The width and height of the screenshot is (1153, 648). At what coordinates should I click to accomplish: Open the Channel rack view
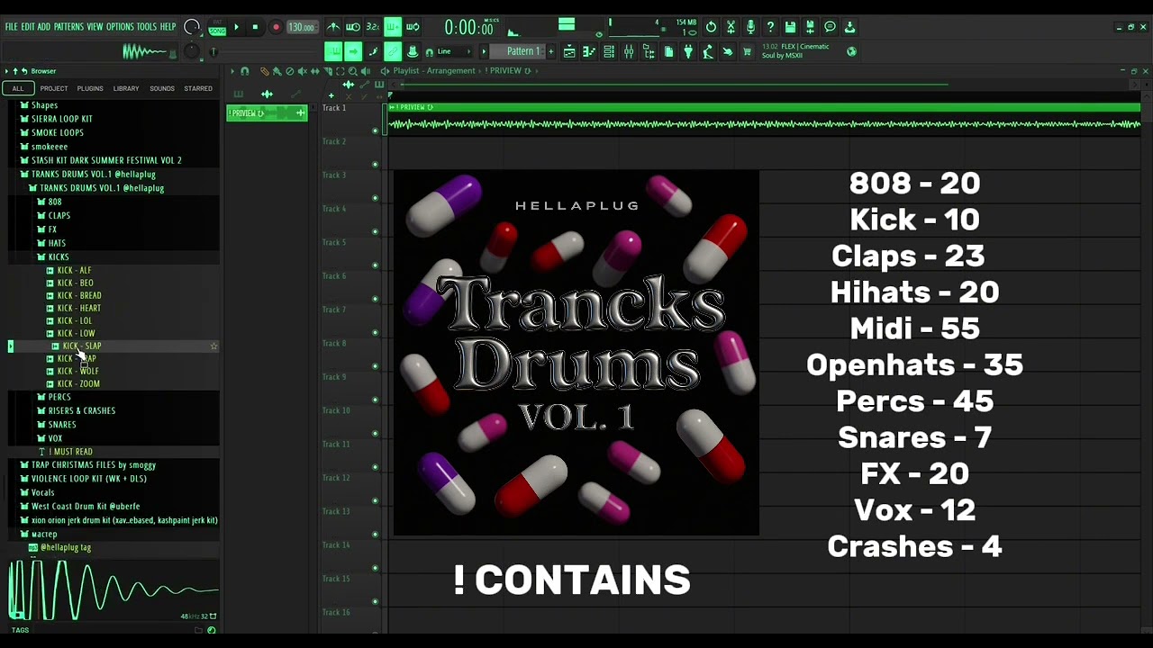click(609, 51)
